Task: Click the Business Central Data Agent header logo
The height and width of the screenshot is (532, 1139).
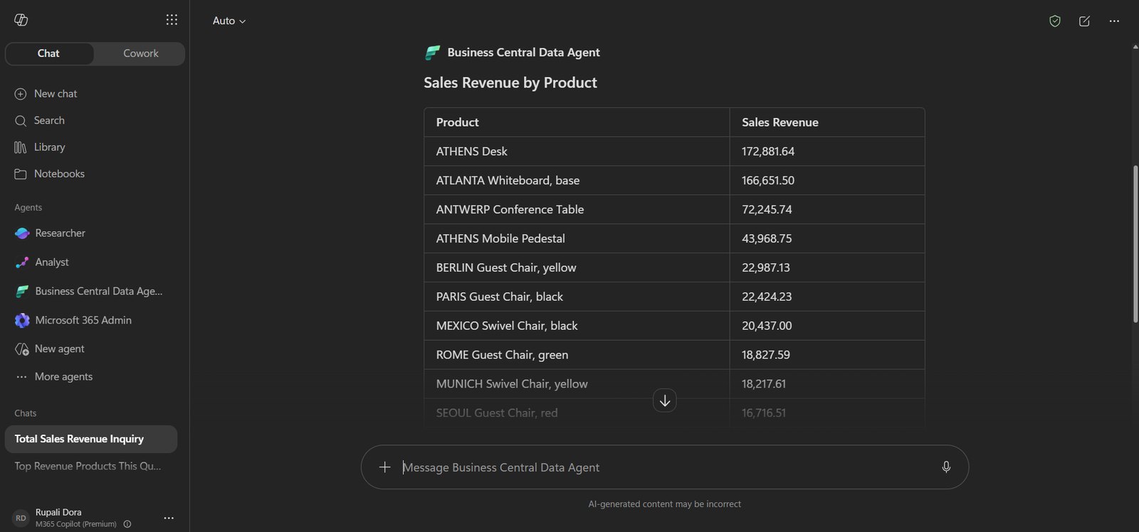Action: (433, 53)
